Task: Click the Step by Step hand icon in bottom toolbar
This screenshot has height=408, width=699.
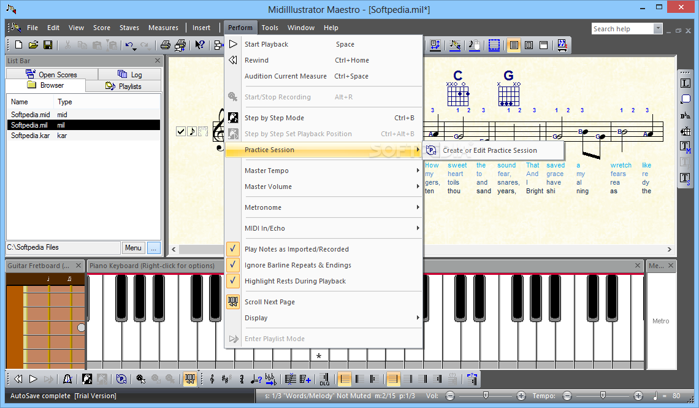Action: [87, 379]
